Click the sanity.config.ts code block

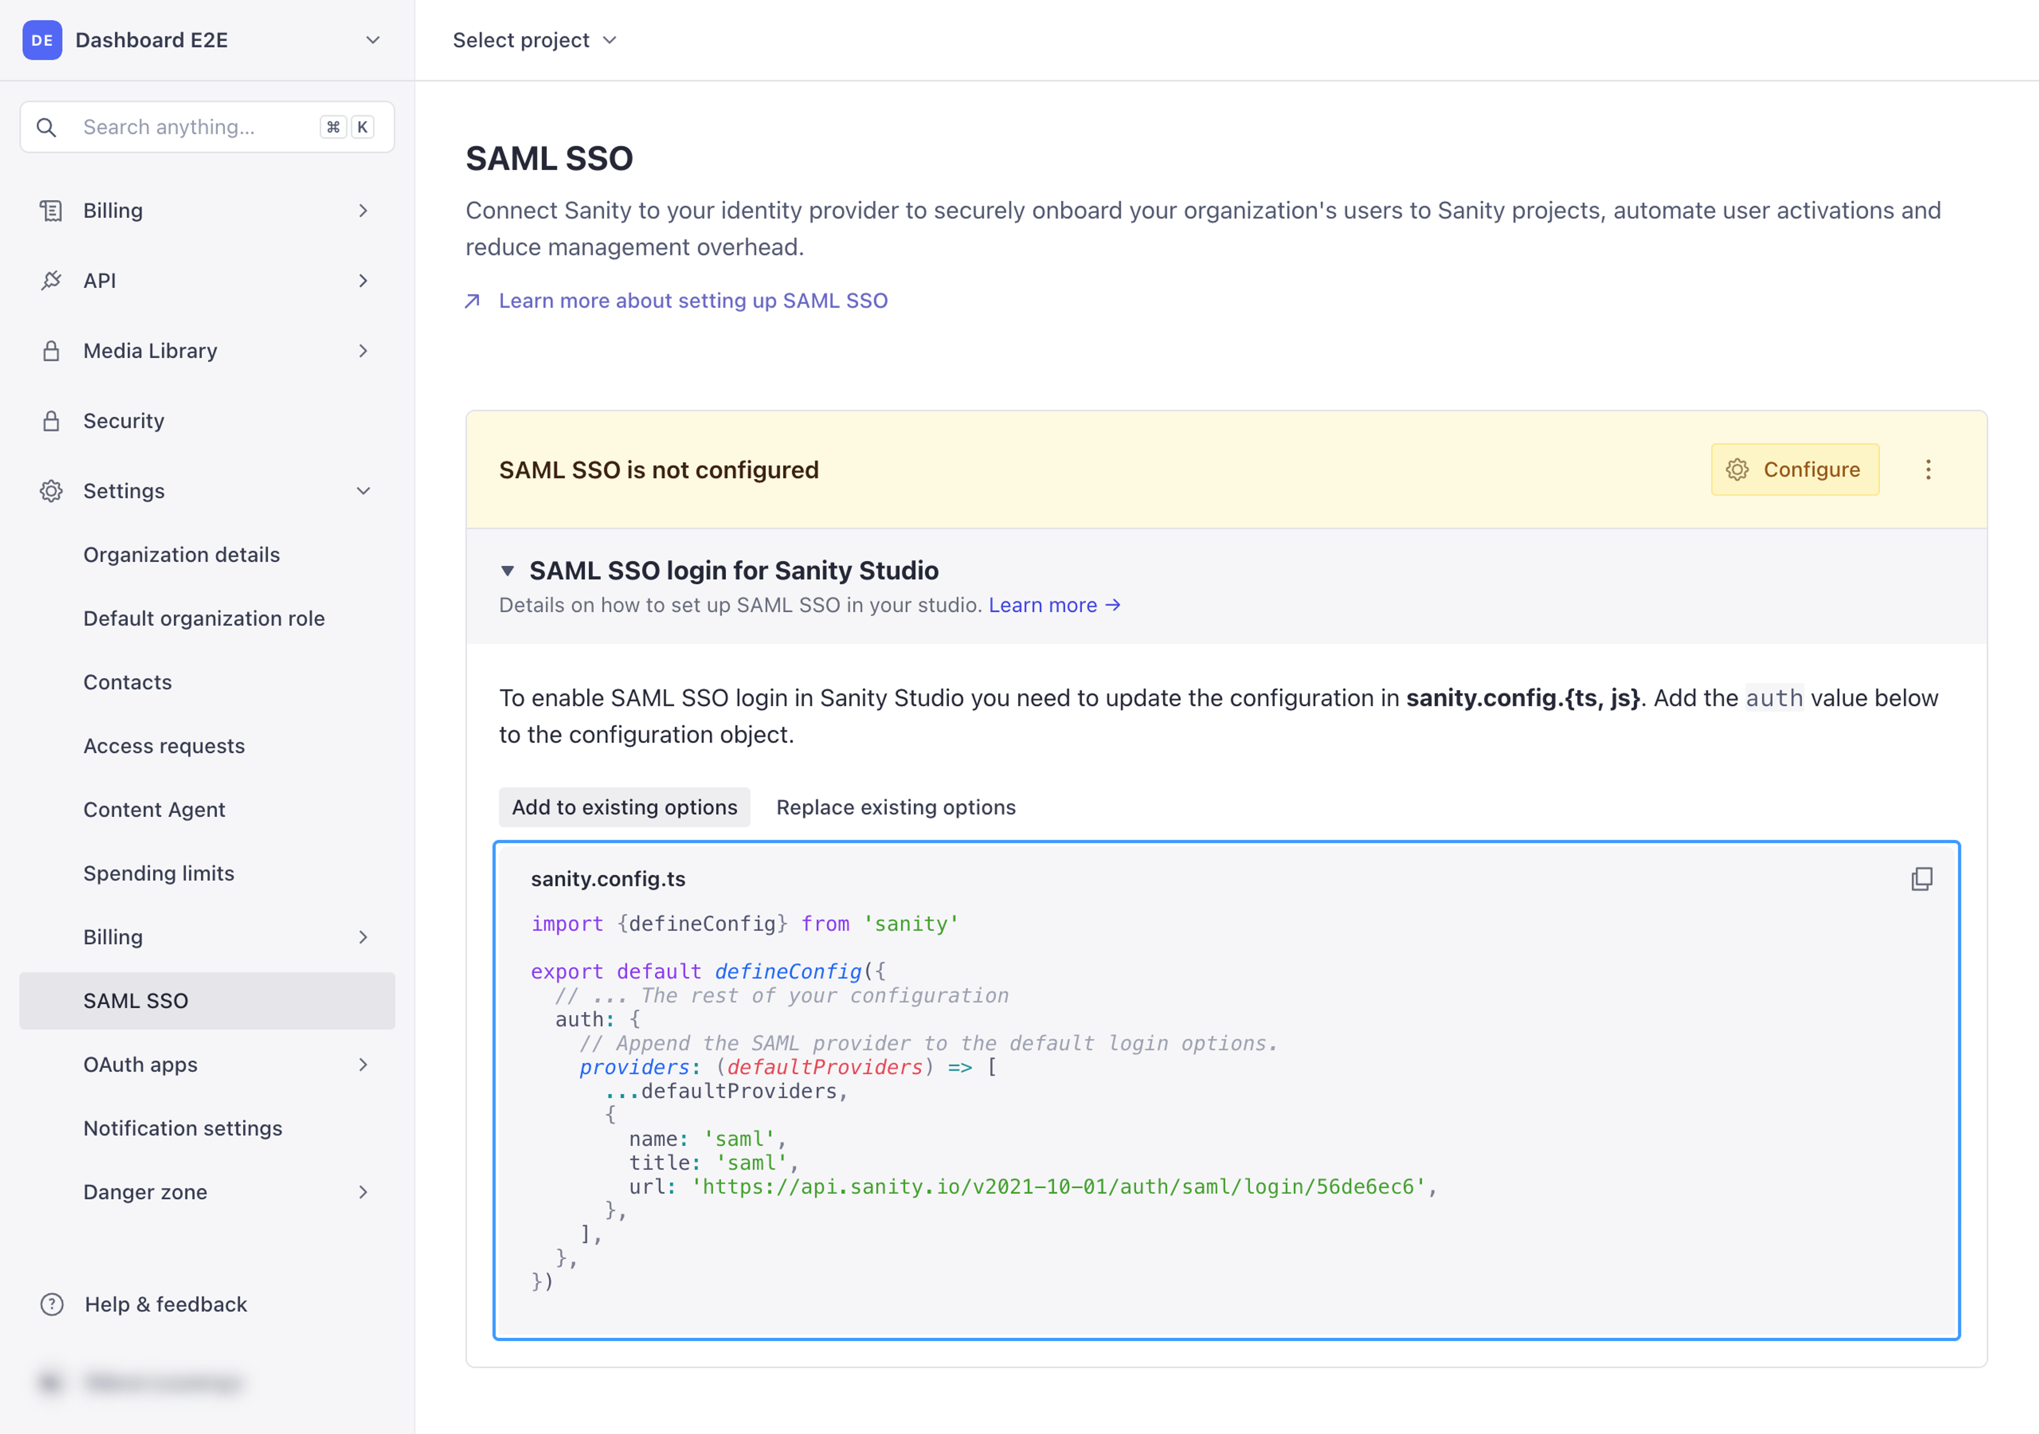1227,1090
